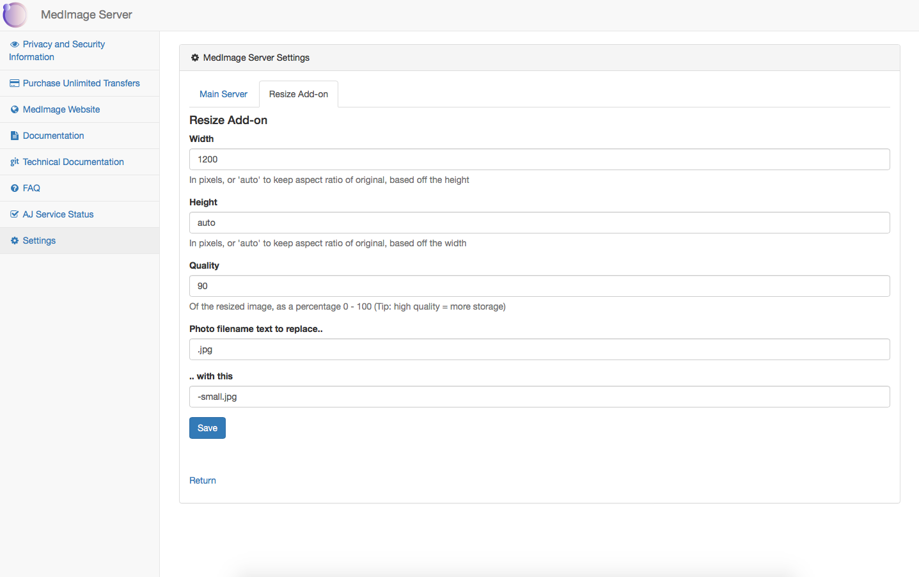Select the Resize Add-on tab
Screen dimensions: 919x577
point(299,94)
